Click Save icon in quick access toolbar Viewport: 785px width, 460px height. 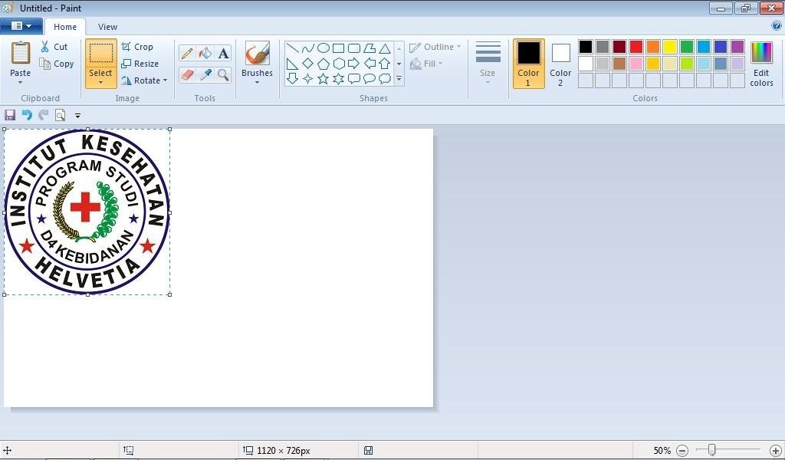[x=9, y=116]
